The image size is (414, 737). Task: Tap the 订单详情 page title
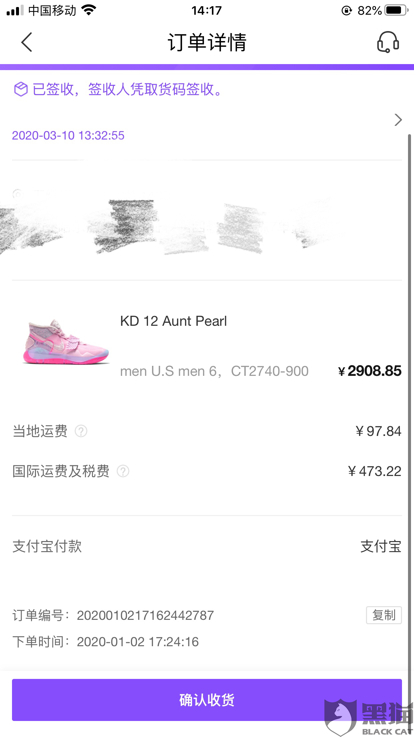coord(207,42)
